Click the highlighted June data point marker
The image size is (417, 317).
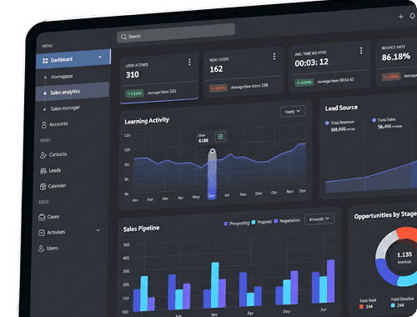click(213, 151)
